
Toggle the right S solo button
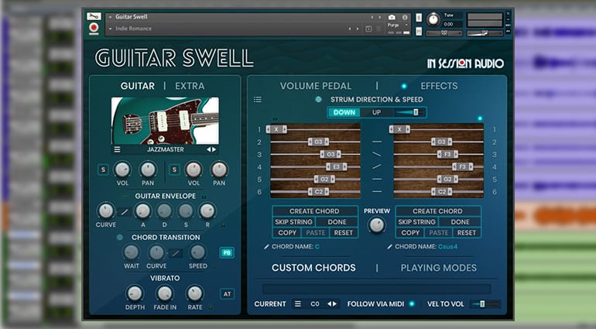pos(174,170)
